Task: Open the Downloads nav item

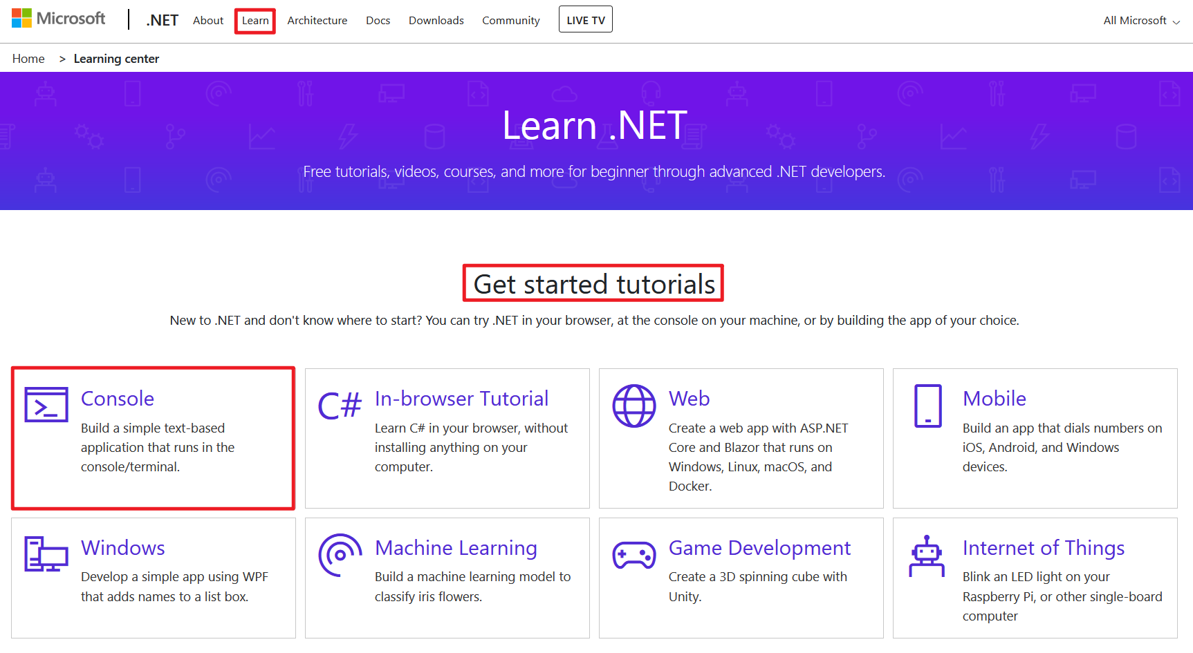Action: (436, 21)
